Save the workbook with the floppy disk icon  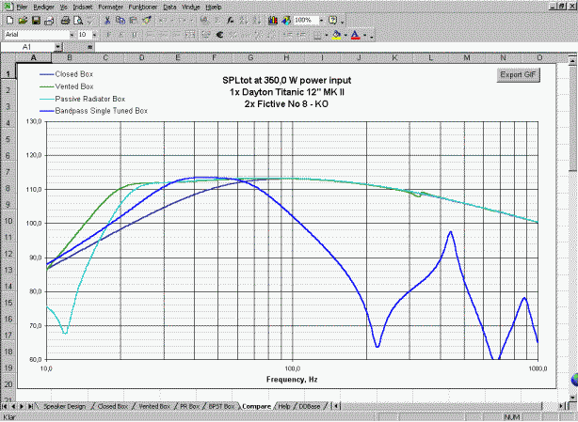(36, 21)
